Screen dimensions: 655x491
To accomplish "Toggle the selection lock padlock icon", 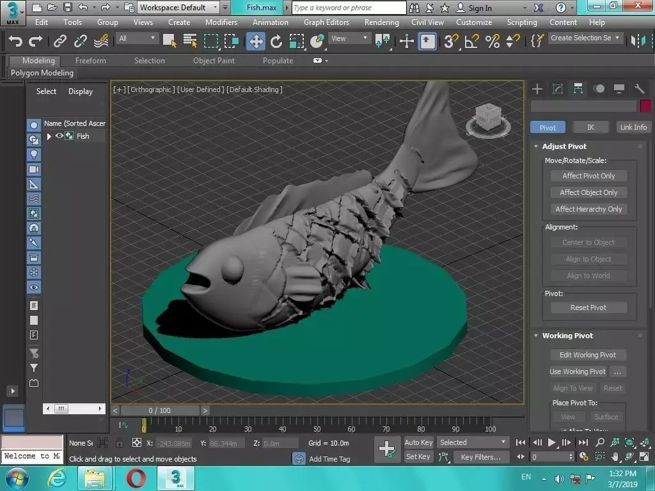I will 120,443.
